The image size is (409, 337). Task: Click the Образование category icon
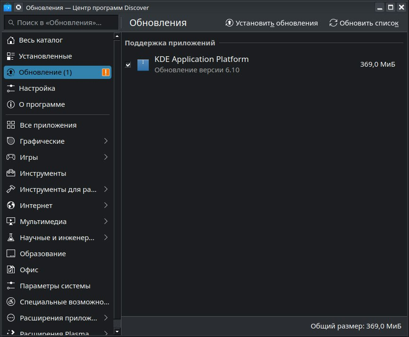pos(11,253)
